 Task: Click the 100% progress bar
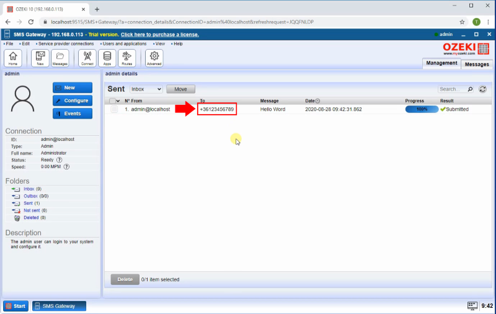tap(422, 109)
